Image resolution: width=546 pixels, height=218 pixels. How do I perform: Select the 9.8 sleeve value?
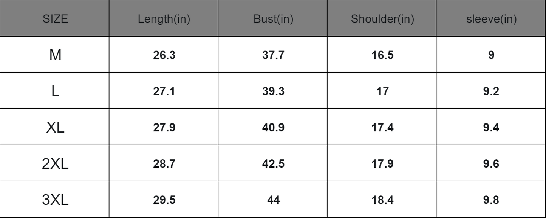click(491, 200)
